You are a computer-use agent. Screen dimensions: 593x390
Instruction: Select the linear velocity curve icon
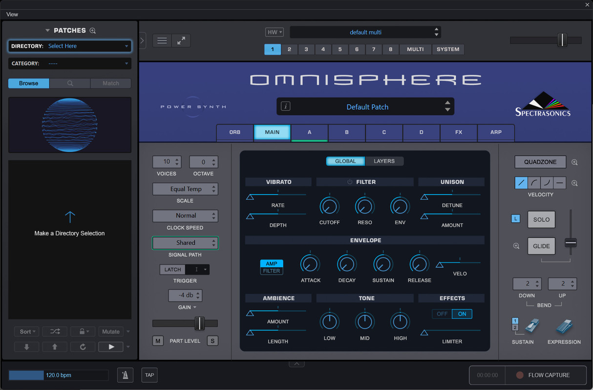coord(522,183)
